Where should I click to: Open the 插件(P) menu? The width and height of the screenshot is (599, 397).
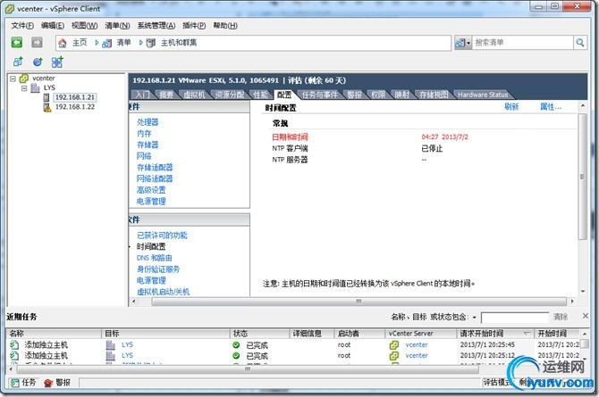[x=194, y=26]
